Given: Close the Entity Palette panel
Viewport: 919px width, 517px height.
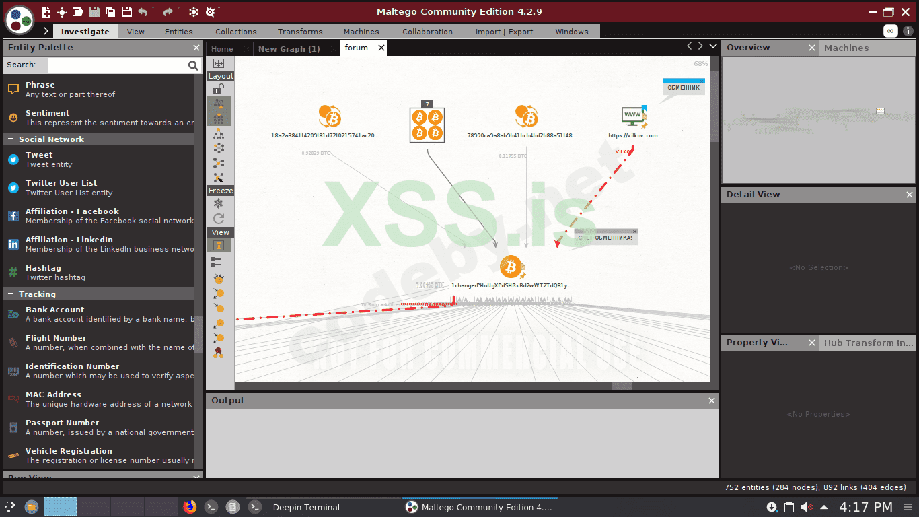Looking at the screenshot, I should pos(196,48).
